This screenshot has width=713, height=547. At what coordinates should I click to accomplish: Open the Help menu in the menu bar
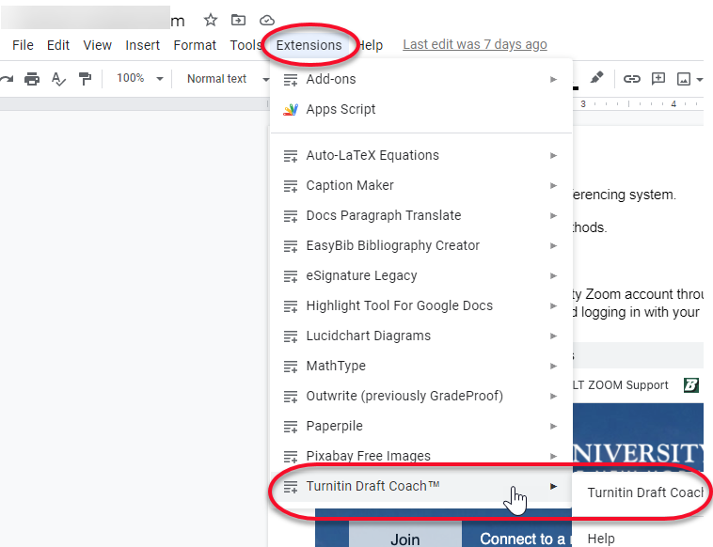pyautogui.click(x=371, y=45)
